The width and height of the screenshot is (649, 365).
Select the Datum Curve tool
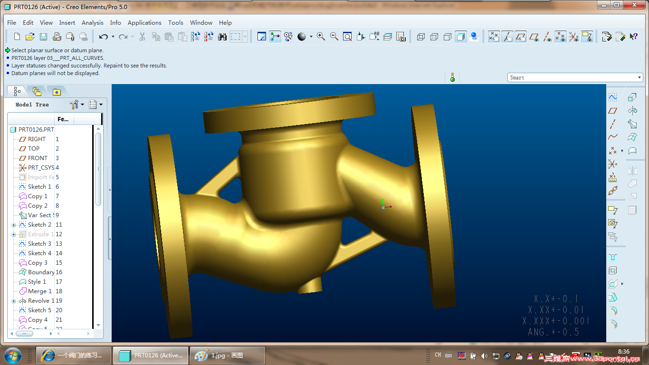[613, 137]
